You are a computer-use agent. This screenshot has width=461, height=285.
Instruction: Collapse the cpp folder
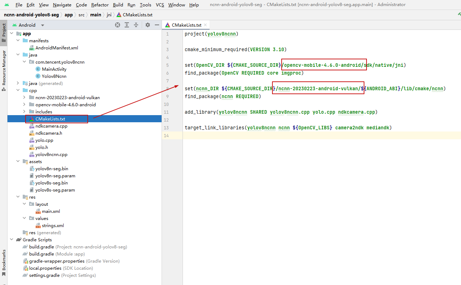(x=18, y=90)
